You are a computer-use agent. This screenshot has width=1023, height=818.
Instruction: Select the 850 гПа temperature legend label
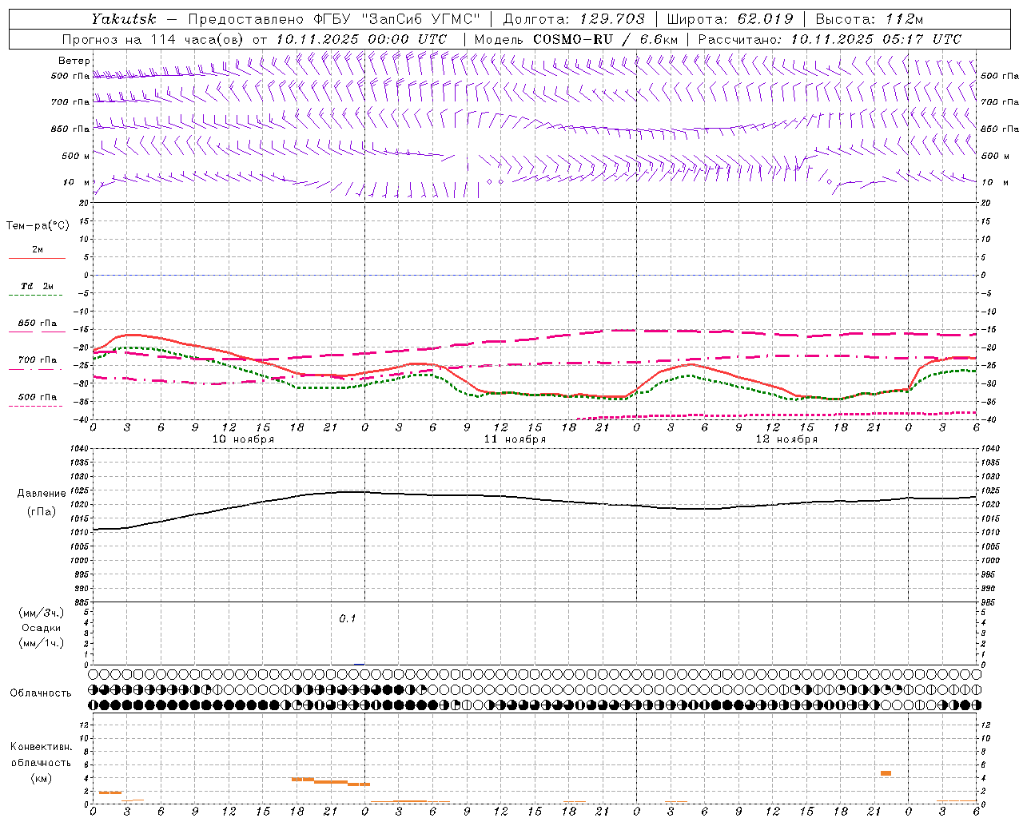point(37,324)
